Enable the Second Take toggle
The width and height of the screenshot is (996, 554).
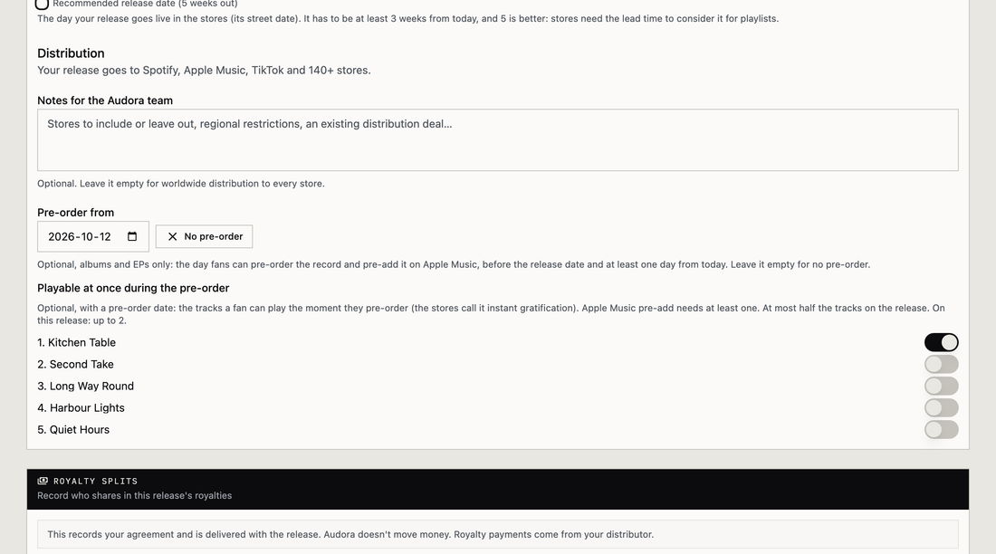click(x=942, y=364)
